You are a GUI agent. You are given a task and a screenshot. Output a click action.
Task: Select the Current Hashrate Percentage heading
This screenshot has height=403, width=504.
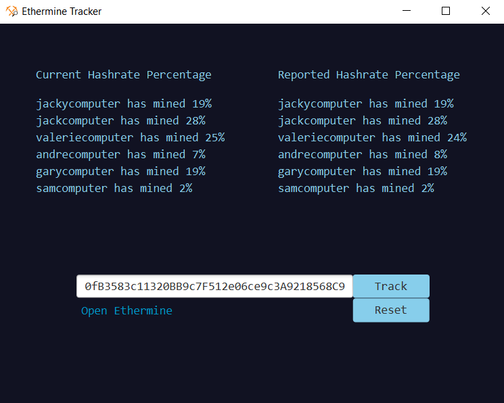(x=123, y=75)
